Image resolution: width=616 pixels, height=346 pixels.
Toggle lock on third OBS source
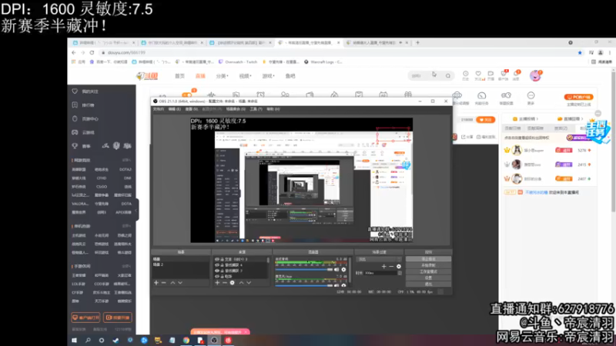click(x=222, y=271)
